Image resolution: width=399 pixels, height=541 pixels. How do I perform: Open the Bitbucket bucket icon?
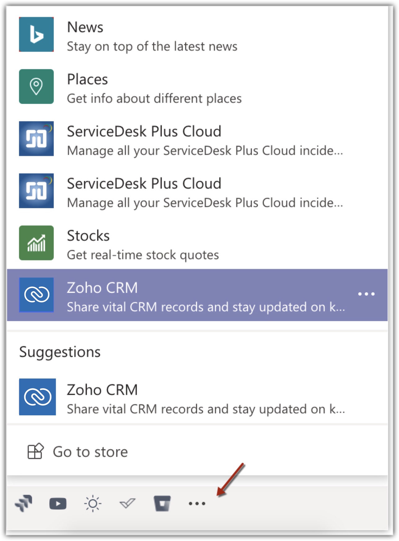click(162, 504)
